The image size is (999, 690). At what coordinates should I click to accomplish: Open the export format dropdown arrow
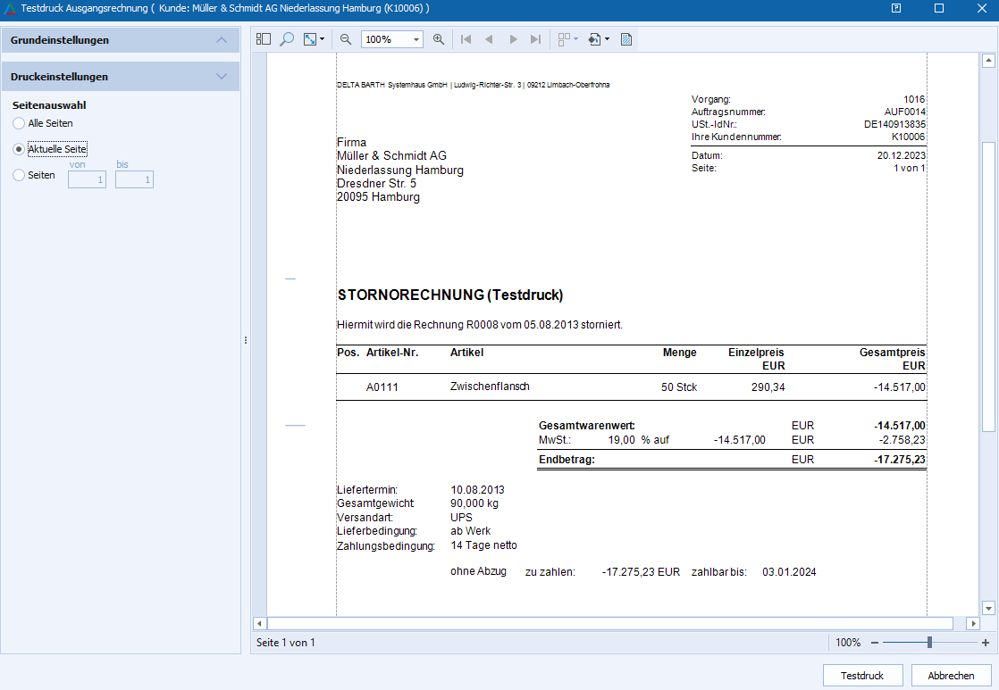point(608,39)
